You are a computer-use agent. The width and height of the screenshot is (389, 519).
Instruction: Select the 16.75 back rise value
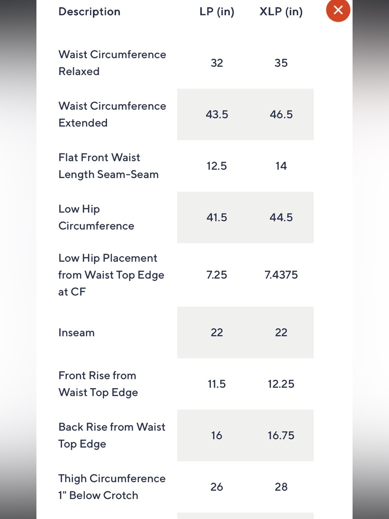click(281, 435)
